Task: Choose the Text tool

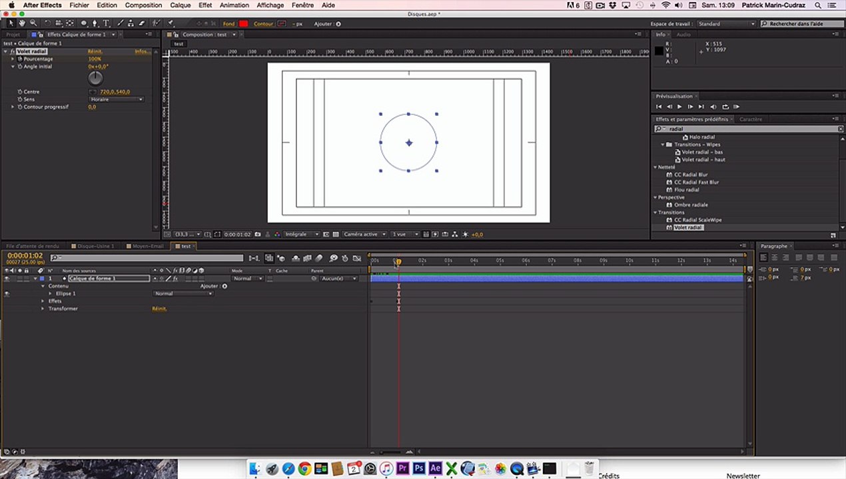Action: coord(106,23)
